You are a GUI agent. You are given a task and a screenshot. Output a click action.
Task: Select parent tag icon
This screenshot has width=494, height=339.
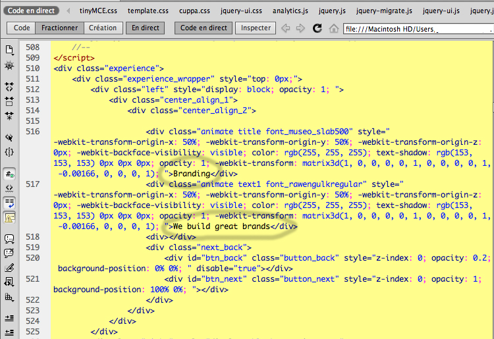pos(9,138)
